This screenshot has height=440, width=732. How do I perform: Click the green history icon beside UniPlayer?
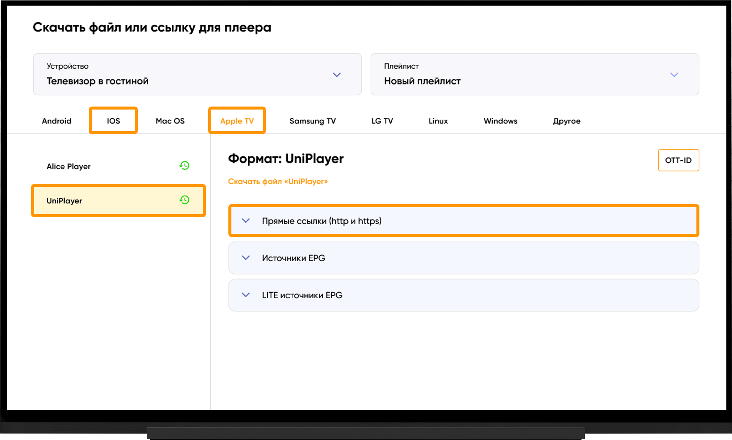pyautogui.click(x=184, y=200)
